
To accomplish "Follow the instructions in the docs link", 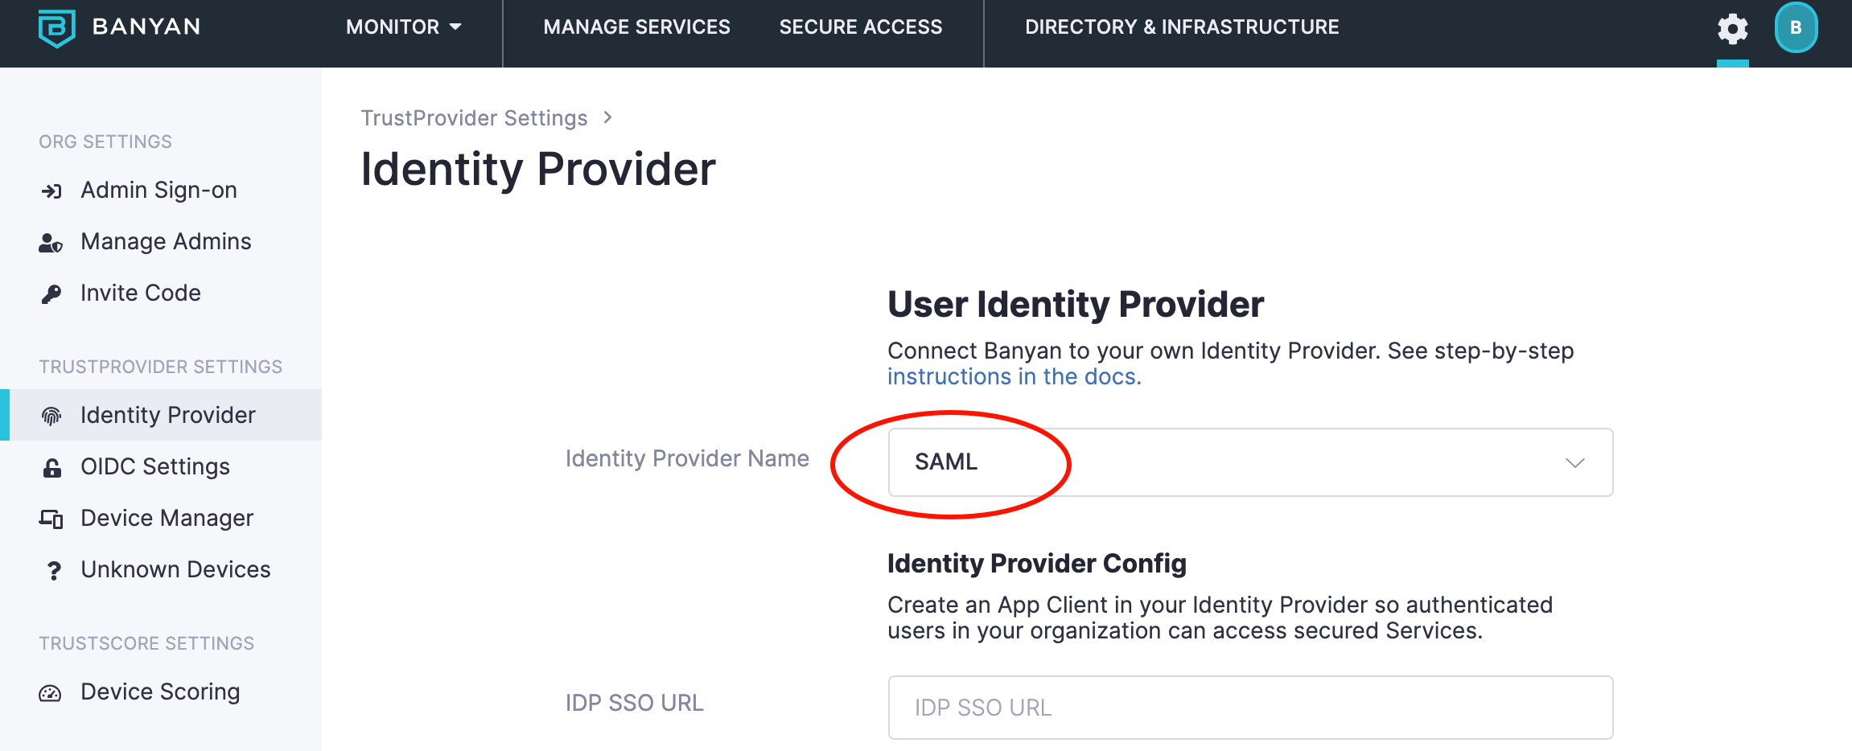I will pyautogui.click(x=1014, y=376).
